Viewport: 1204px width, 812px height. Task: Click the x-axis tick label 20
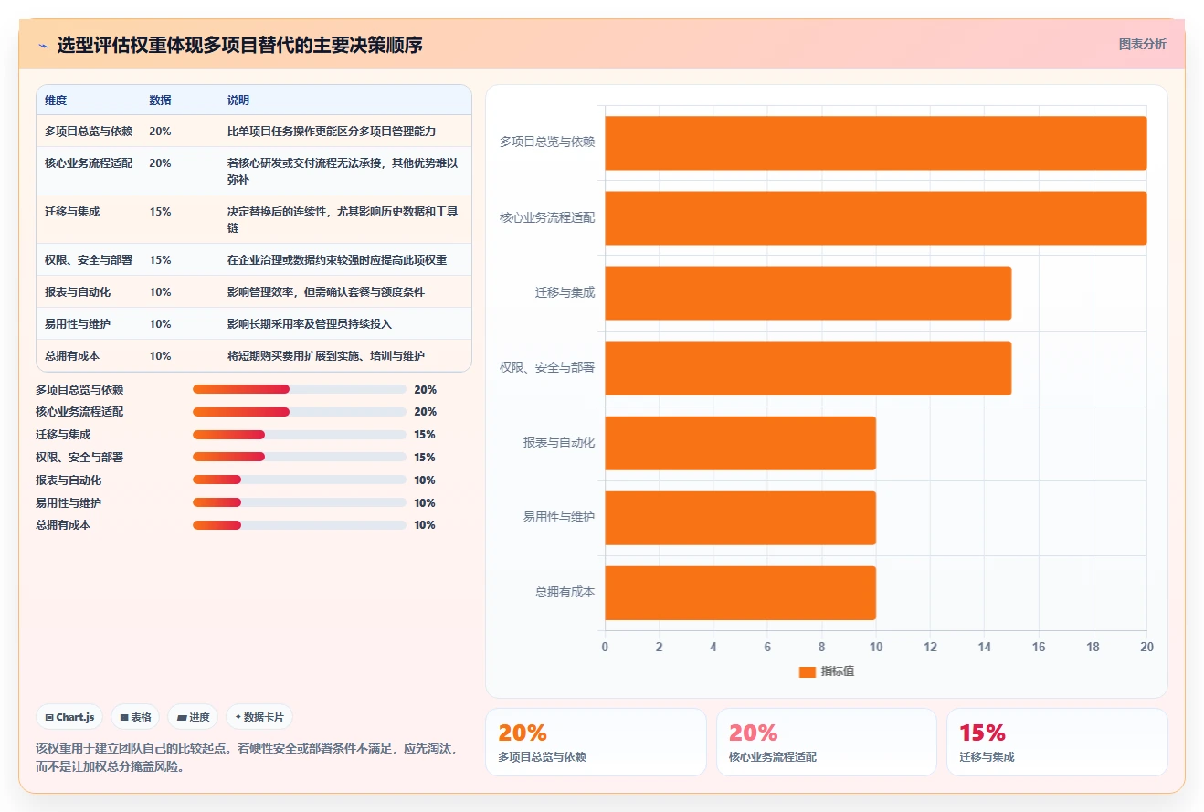[x=1147, y=647]
